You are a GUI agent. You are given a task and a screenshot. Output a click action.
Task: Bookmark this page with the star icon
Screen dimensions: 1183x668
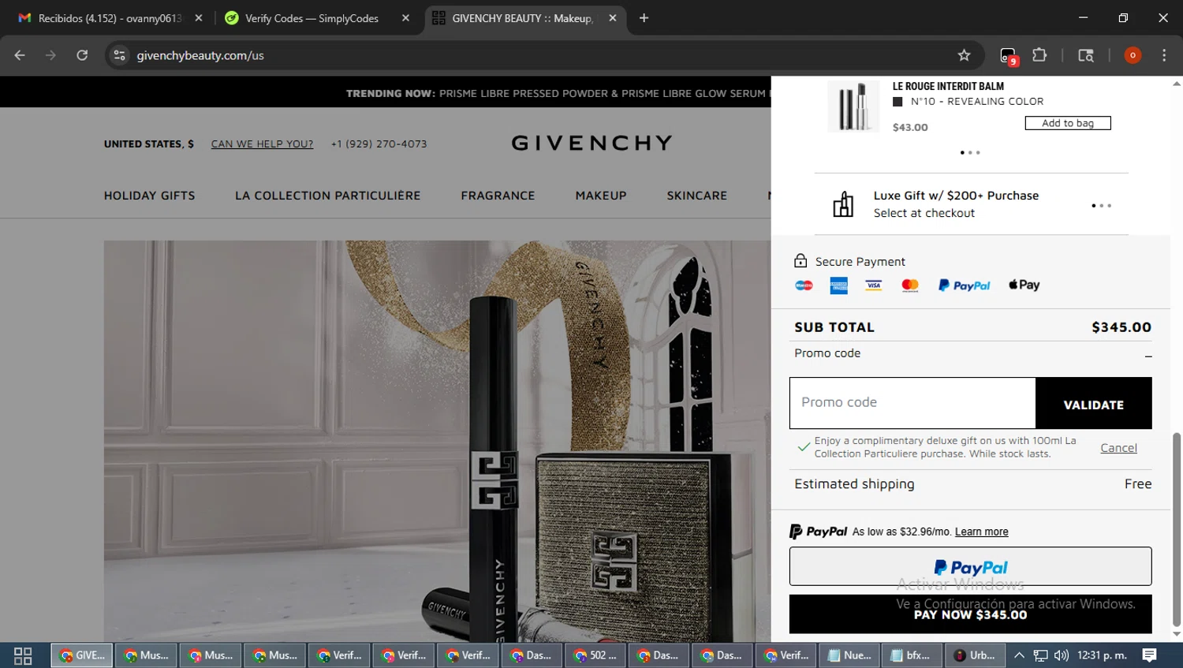point(964,55)
